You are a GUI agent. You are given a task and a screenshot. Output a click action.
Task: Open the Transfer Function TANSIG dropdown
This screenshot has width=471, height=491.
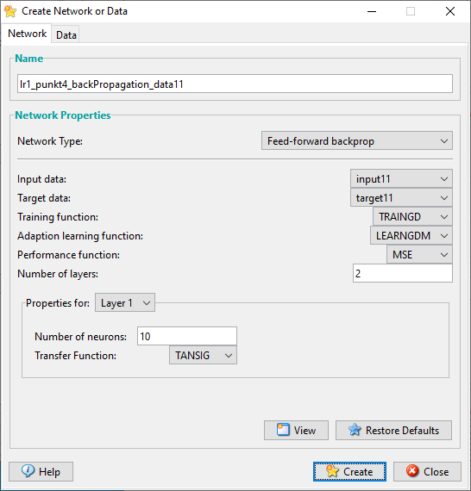coord(203,355)
